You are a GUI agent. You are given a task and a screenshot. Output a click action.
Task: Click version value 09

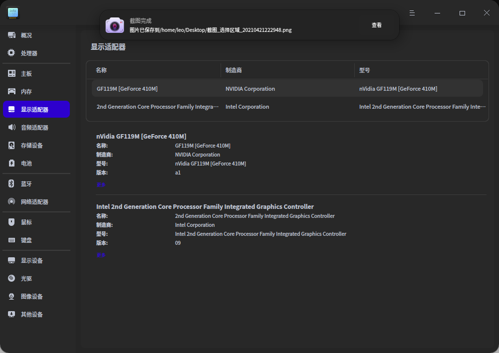pyautogui.click(x=178, y=243)
